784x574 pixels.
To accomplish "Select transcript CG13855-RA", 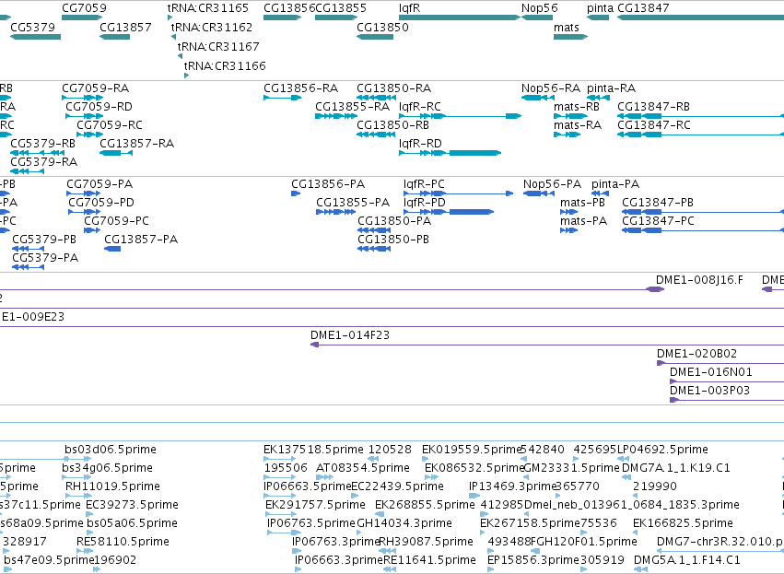I will [336, 116].
